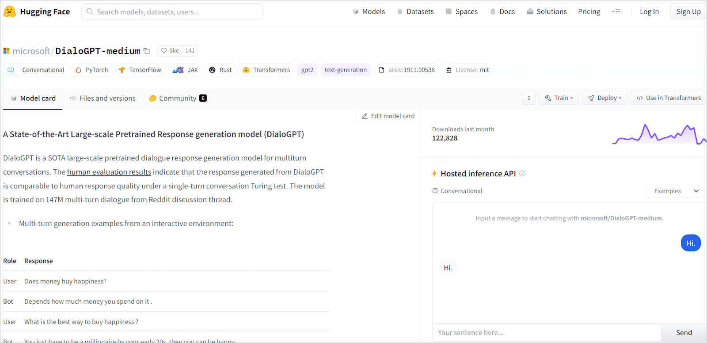
Task: Click the pencil Edit model card icon
Action: coord(365,116)
